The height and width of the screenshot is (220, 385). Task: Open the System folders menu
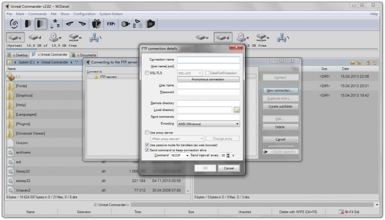tap(111, 14)
